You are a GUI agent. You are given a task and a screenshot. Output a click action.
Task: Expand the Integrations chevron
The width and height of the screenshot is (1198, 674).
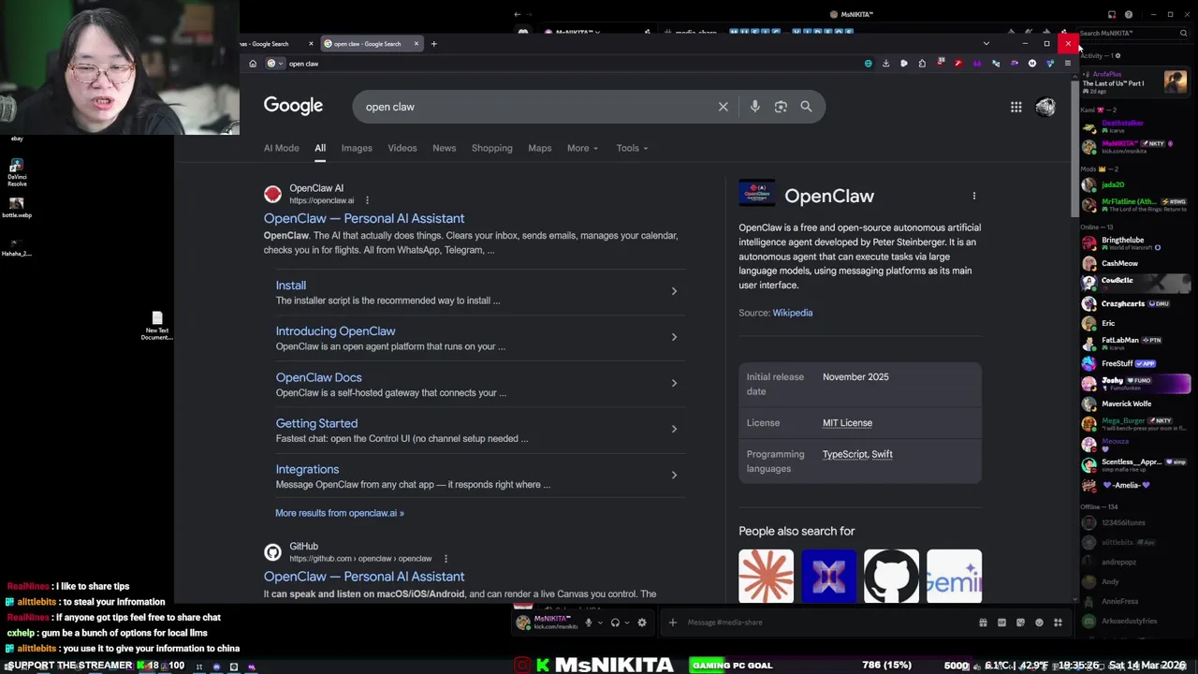click(x=674, y=475)
